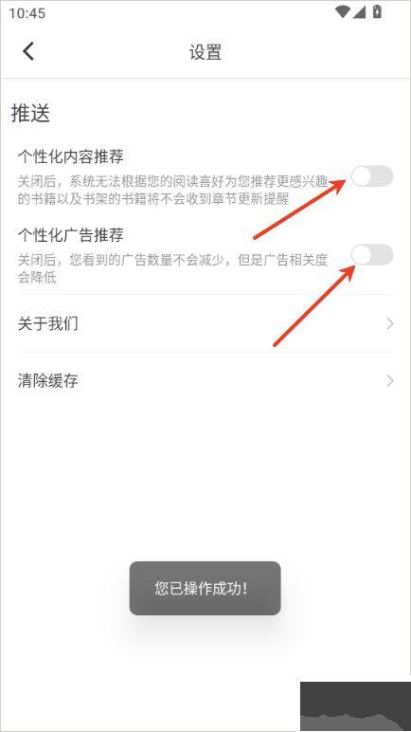Tap the 个性化内容推荐 label
This screenshot has height=732, width=411.
pos(71,156)
